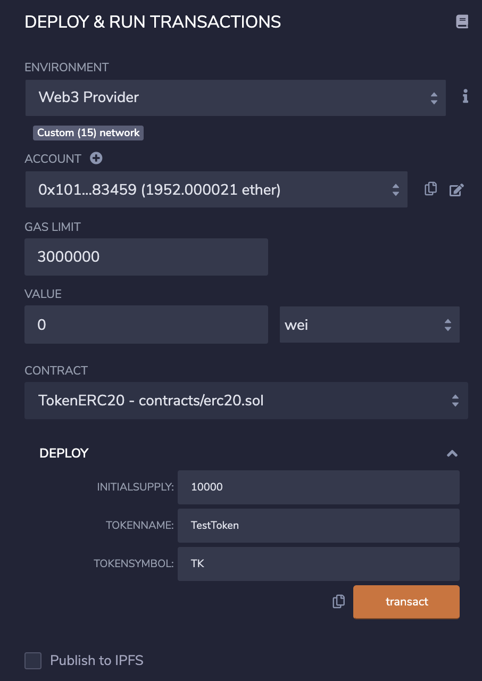Open the documentation book icon
This screenshot has height=681, width=482.
click(x=462, y=22)
